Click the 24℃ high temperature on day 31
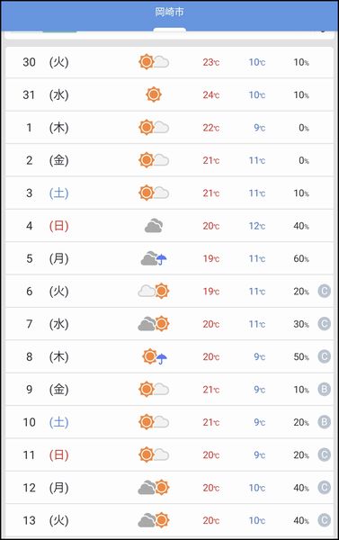 (x=211, y=94)
